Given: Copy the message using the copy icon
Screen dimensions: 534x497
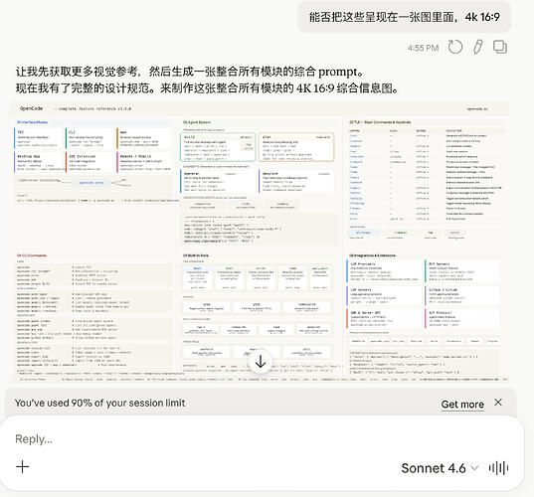Looking at the screenshot, I should tap(500, 47).
